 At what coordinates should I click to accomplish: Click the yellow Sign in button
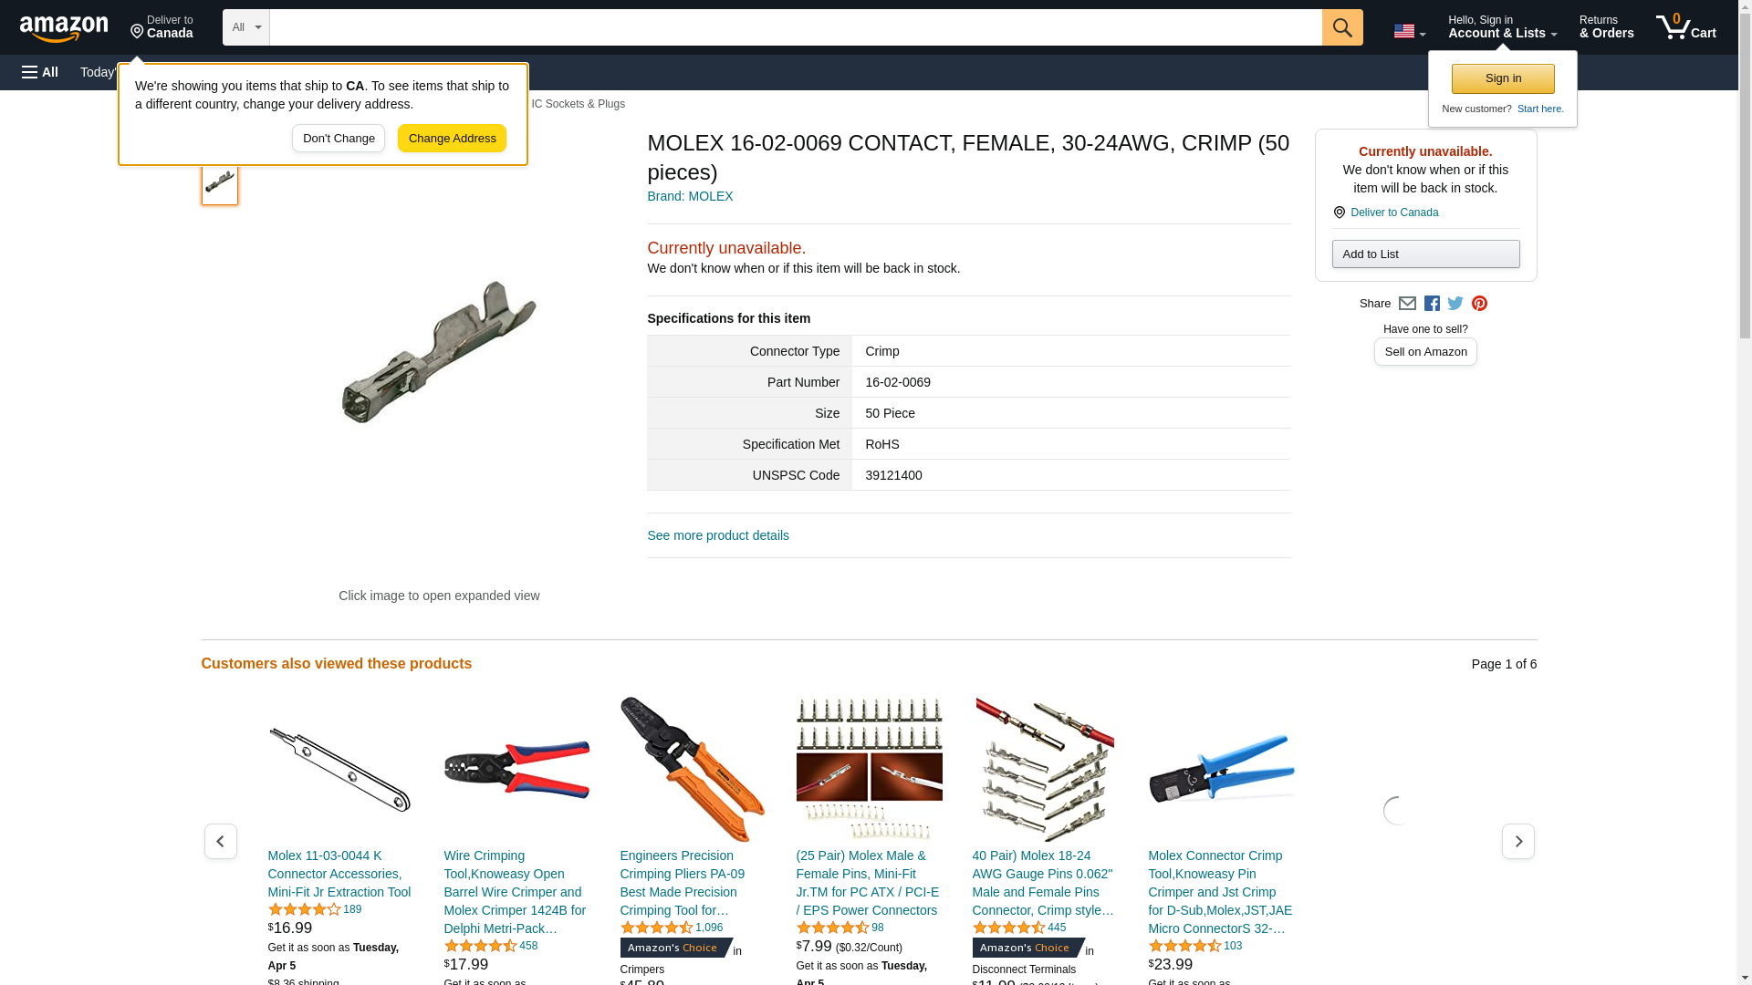[x=1503, y=78]
